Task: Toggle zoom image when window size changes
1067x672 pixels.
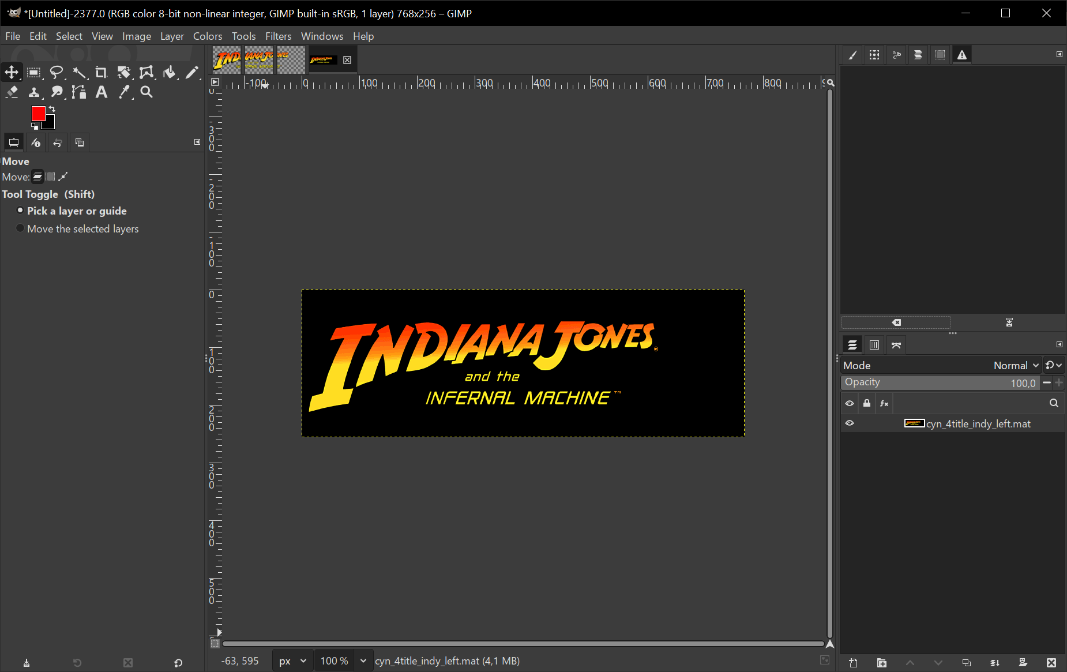Action: tap(831, 82)
